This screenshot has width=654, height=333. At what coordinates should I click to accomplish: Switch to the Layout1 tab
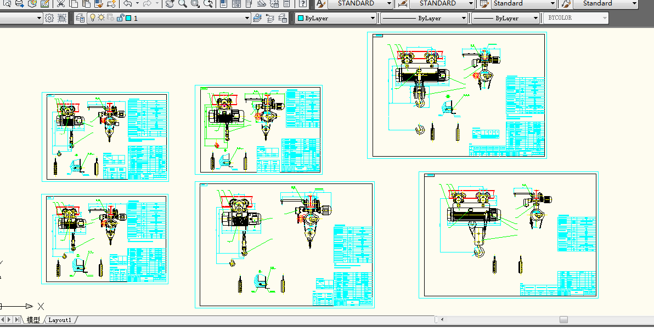60,320
